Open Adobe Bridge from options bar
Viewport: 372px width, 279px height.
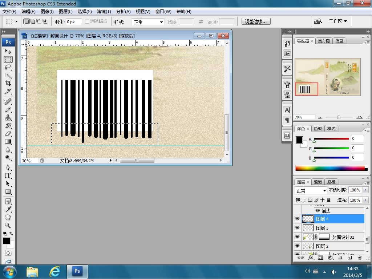318,21
